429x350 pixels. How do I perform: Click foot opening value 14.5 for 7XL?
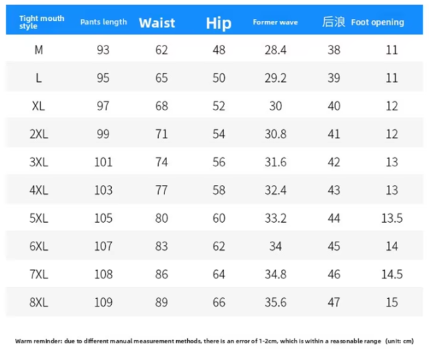tap(392, 274)
